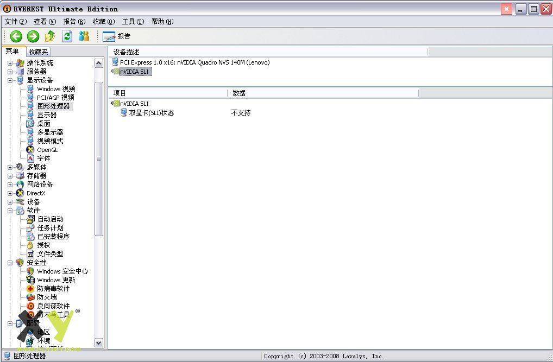Image resolution: width=553 pixels, height=362 pixels.
Task: Click the 报告 report toolbar button
Action: (116, 36)
